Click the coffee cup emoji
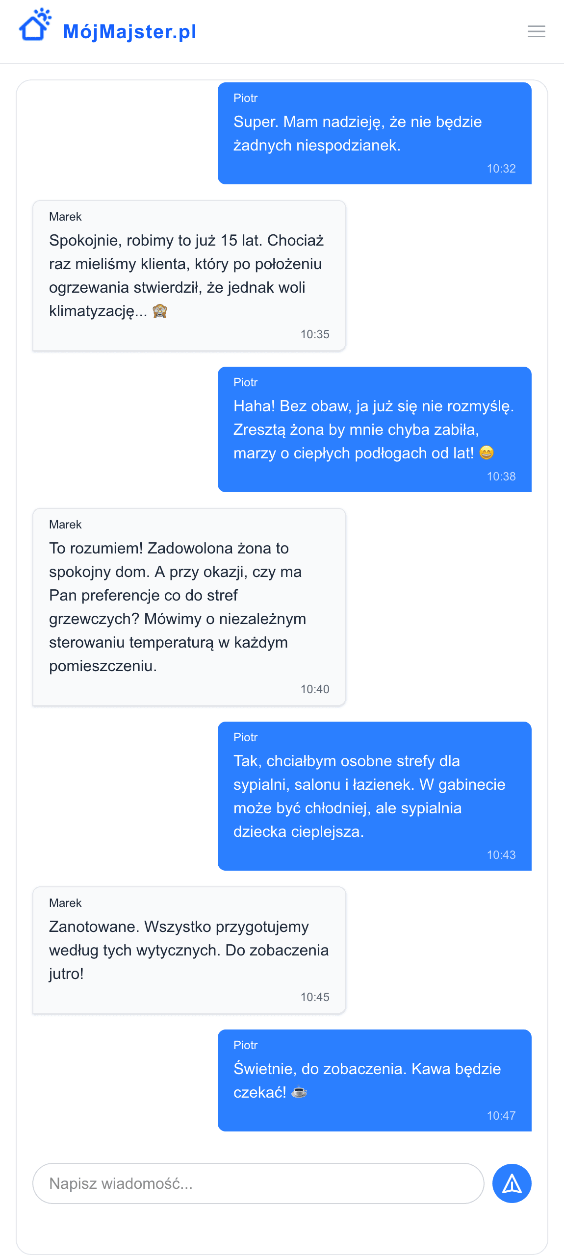564x1255 pixels. pyautogui.click(x=299, y=1092)
